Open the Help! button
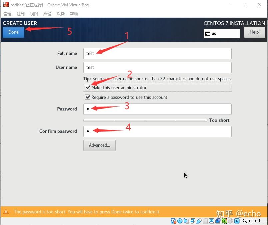This screenshot has height=225, width=268. click(x=255, y=32)
